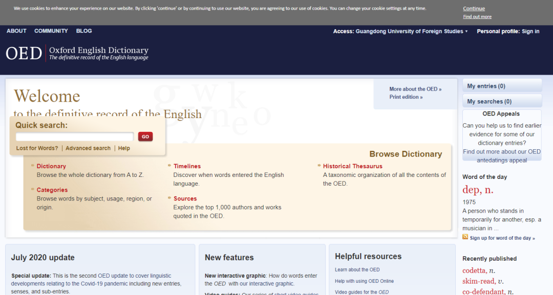
Task: Click the RSS feed icon for word of the day
Action: [465, 237]
